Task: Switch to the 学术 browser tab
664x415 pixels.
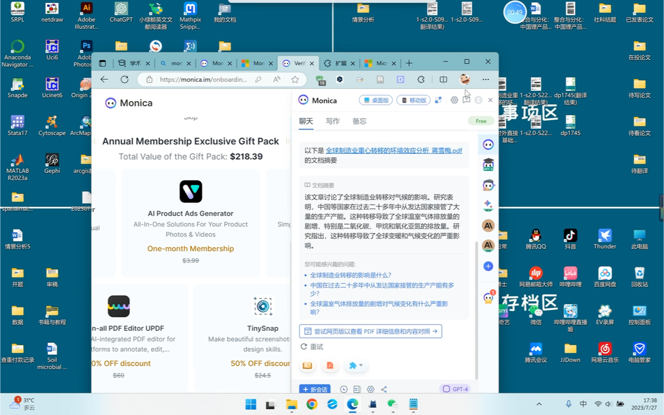Action: click(x=133, y=63)
